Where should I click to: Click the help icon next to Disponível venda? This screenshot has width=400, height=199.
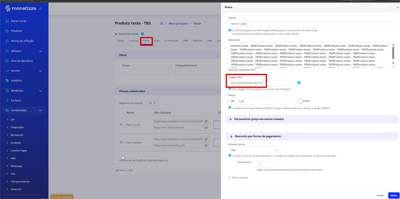(142, 34)
